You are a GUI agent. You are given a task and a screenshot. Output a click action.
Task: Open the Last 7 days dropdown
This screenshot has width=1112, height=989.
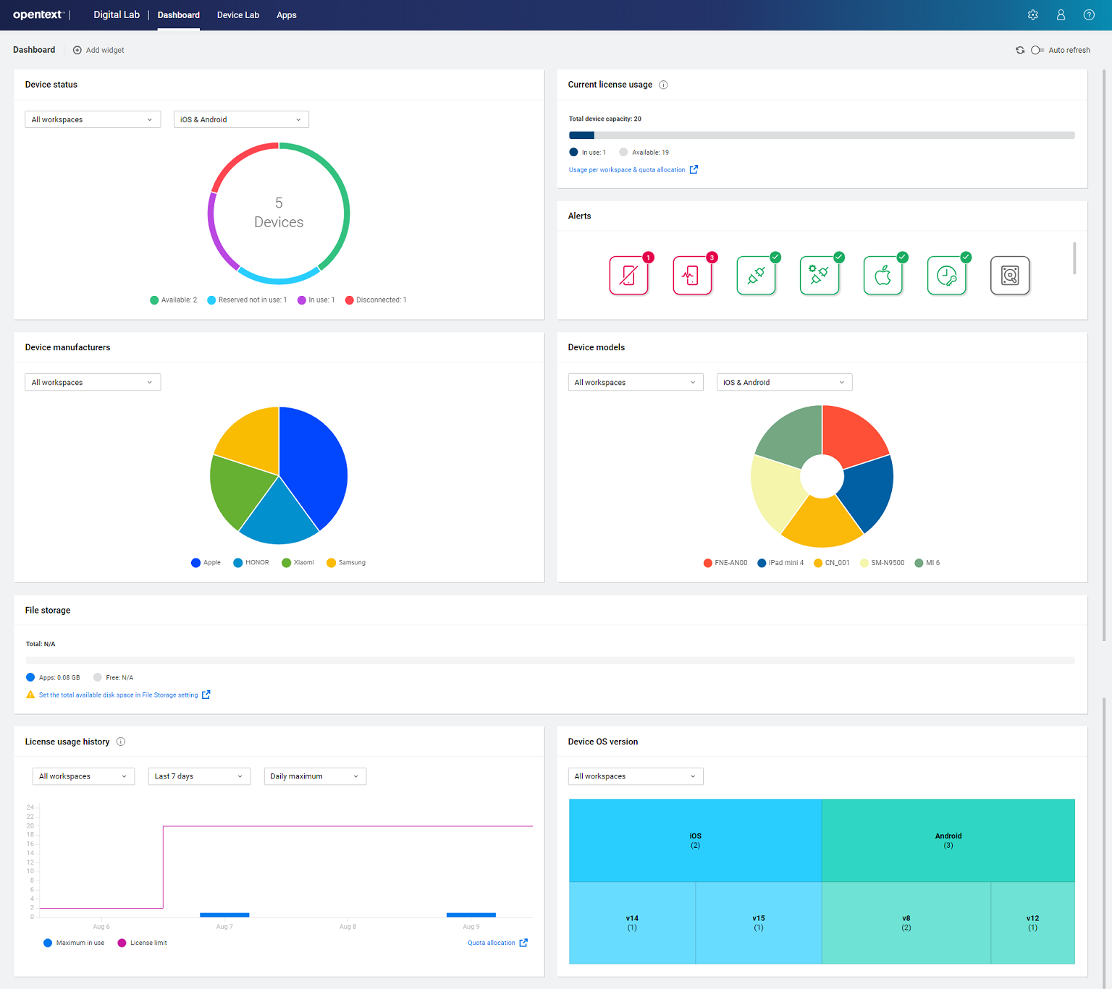(199, 776)
